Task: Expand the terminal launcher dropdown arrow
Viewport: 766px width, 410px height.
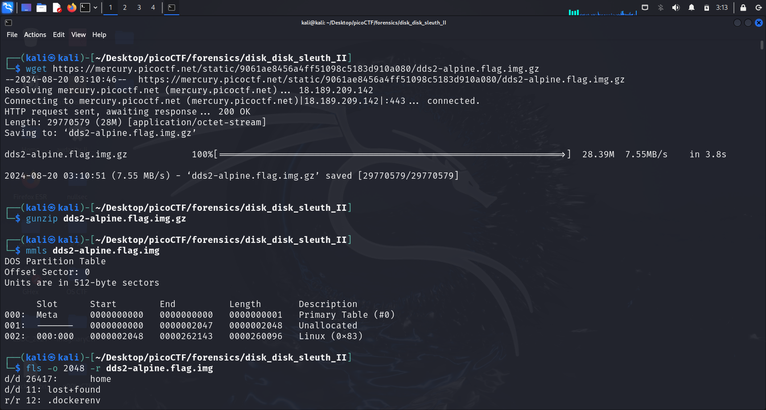Action: pos(95,8)
